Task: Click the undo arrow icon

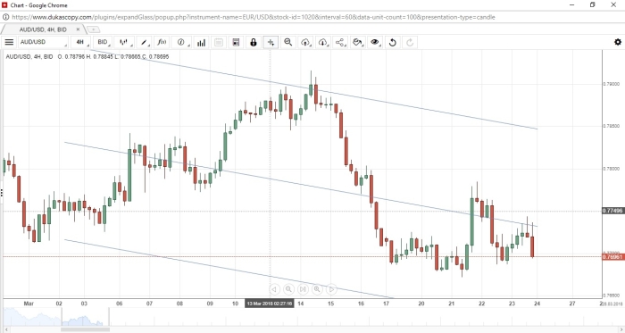Action: (392, 42)
